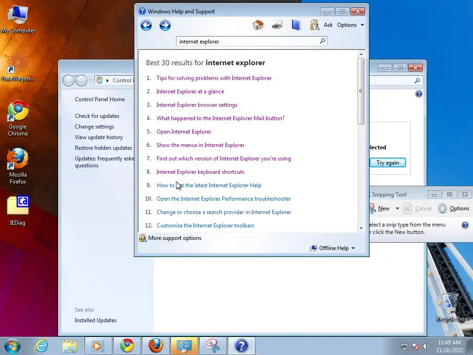The image size is (473, 355).
Task: Open Internet Explorer browser settings result
Action: [x=197, y=105]
